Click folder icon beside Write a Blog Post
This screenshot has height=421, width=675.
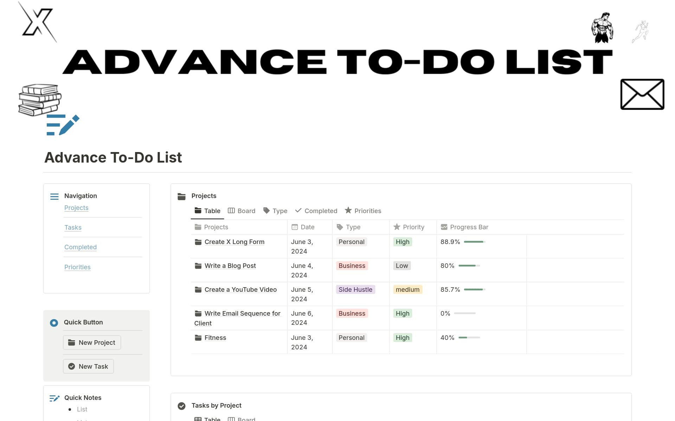pyautogui.click(x=198, y=266)
